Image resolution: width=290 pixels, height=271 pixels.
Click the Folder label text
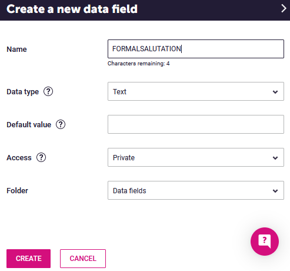pyautogui.click(x=17, y=191)
